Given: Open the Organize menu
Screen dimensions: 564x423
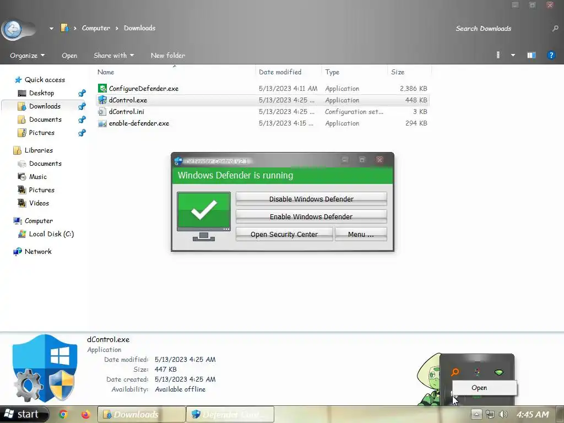Looking at the screenshot, I should point(28,56).
